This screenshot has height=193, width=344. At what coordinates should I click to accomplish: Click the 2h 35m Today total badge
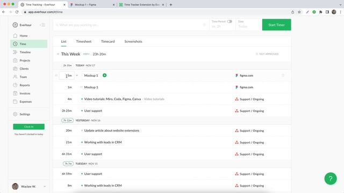pos(67,65)
